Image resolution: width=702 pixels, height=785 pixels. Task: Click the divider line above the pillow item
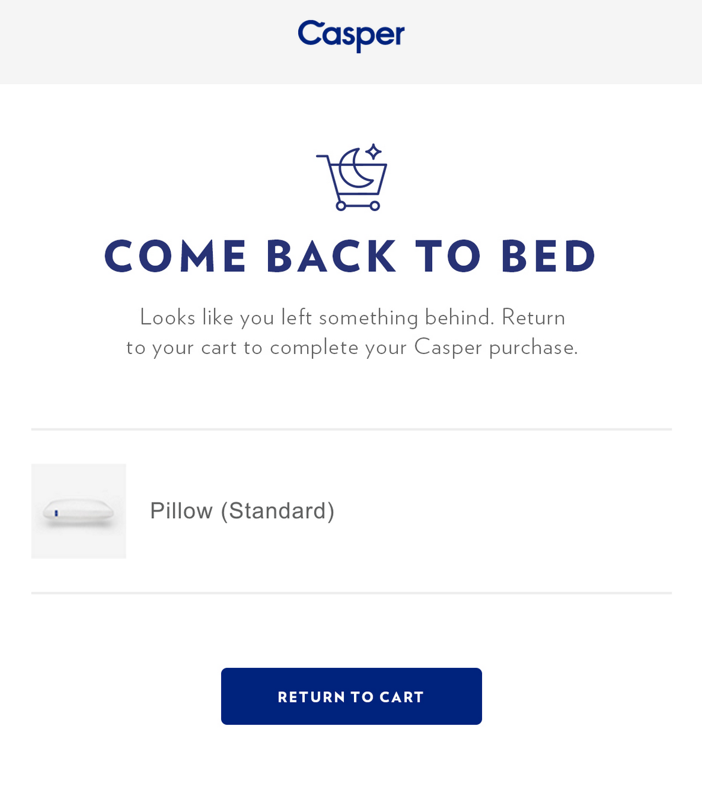(351, 429)
